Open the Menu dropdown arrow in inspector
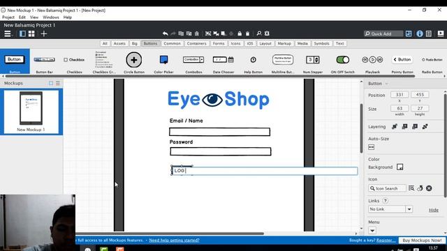Screen dimensions: 447x251 (x=372, y=231)
